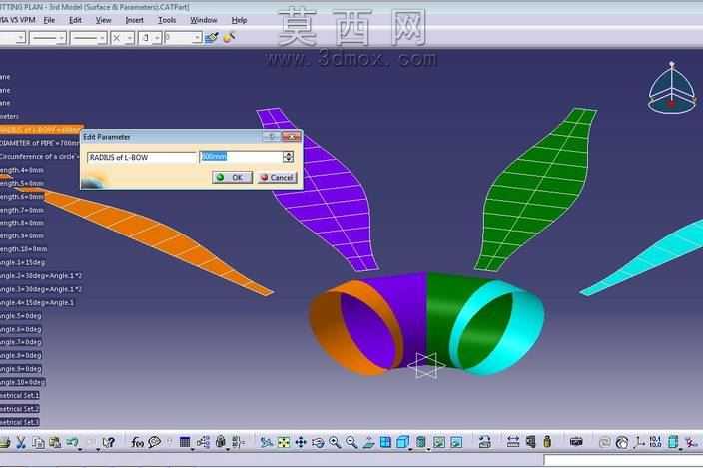Select the Cut scissors icon
The image size is (703, 468).
[x=21, y=442]
